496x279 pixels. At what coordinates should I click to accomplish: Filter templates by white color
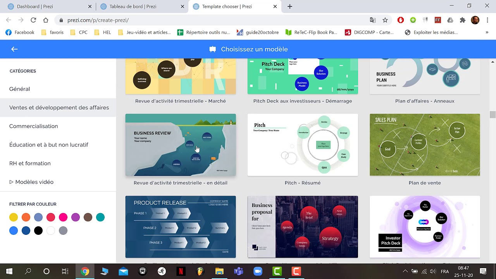click(x=51, y=231)
